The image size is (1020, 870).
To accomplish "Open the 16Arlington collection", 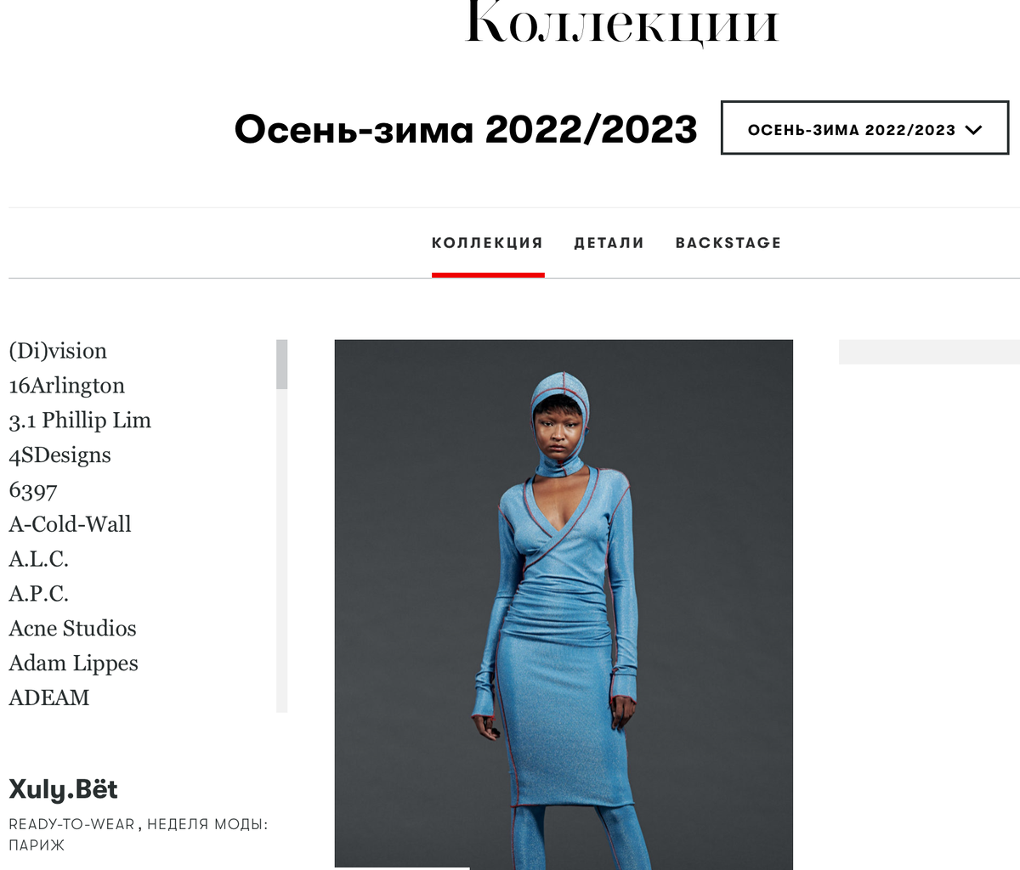I will coord(66,386).
